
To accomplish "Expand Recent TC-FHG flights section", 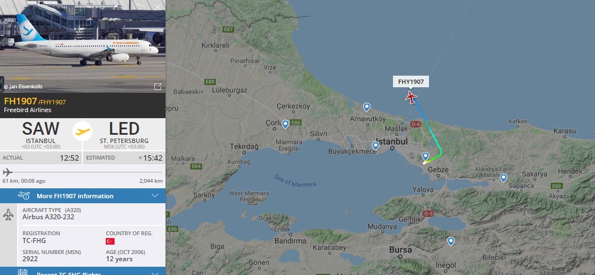I will click(82, 272).
